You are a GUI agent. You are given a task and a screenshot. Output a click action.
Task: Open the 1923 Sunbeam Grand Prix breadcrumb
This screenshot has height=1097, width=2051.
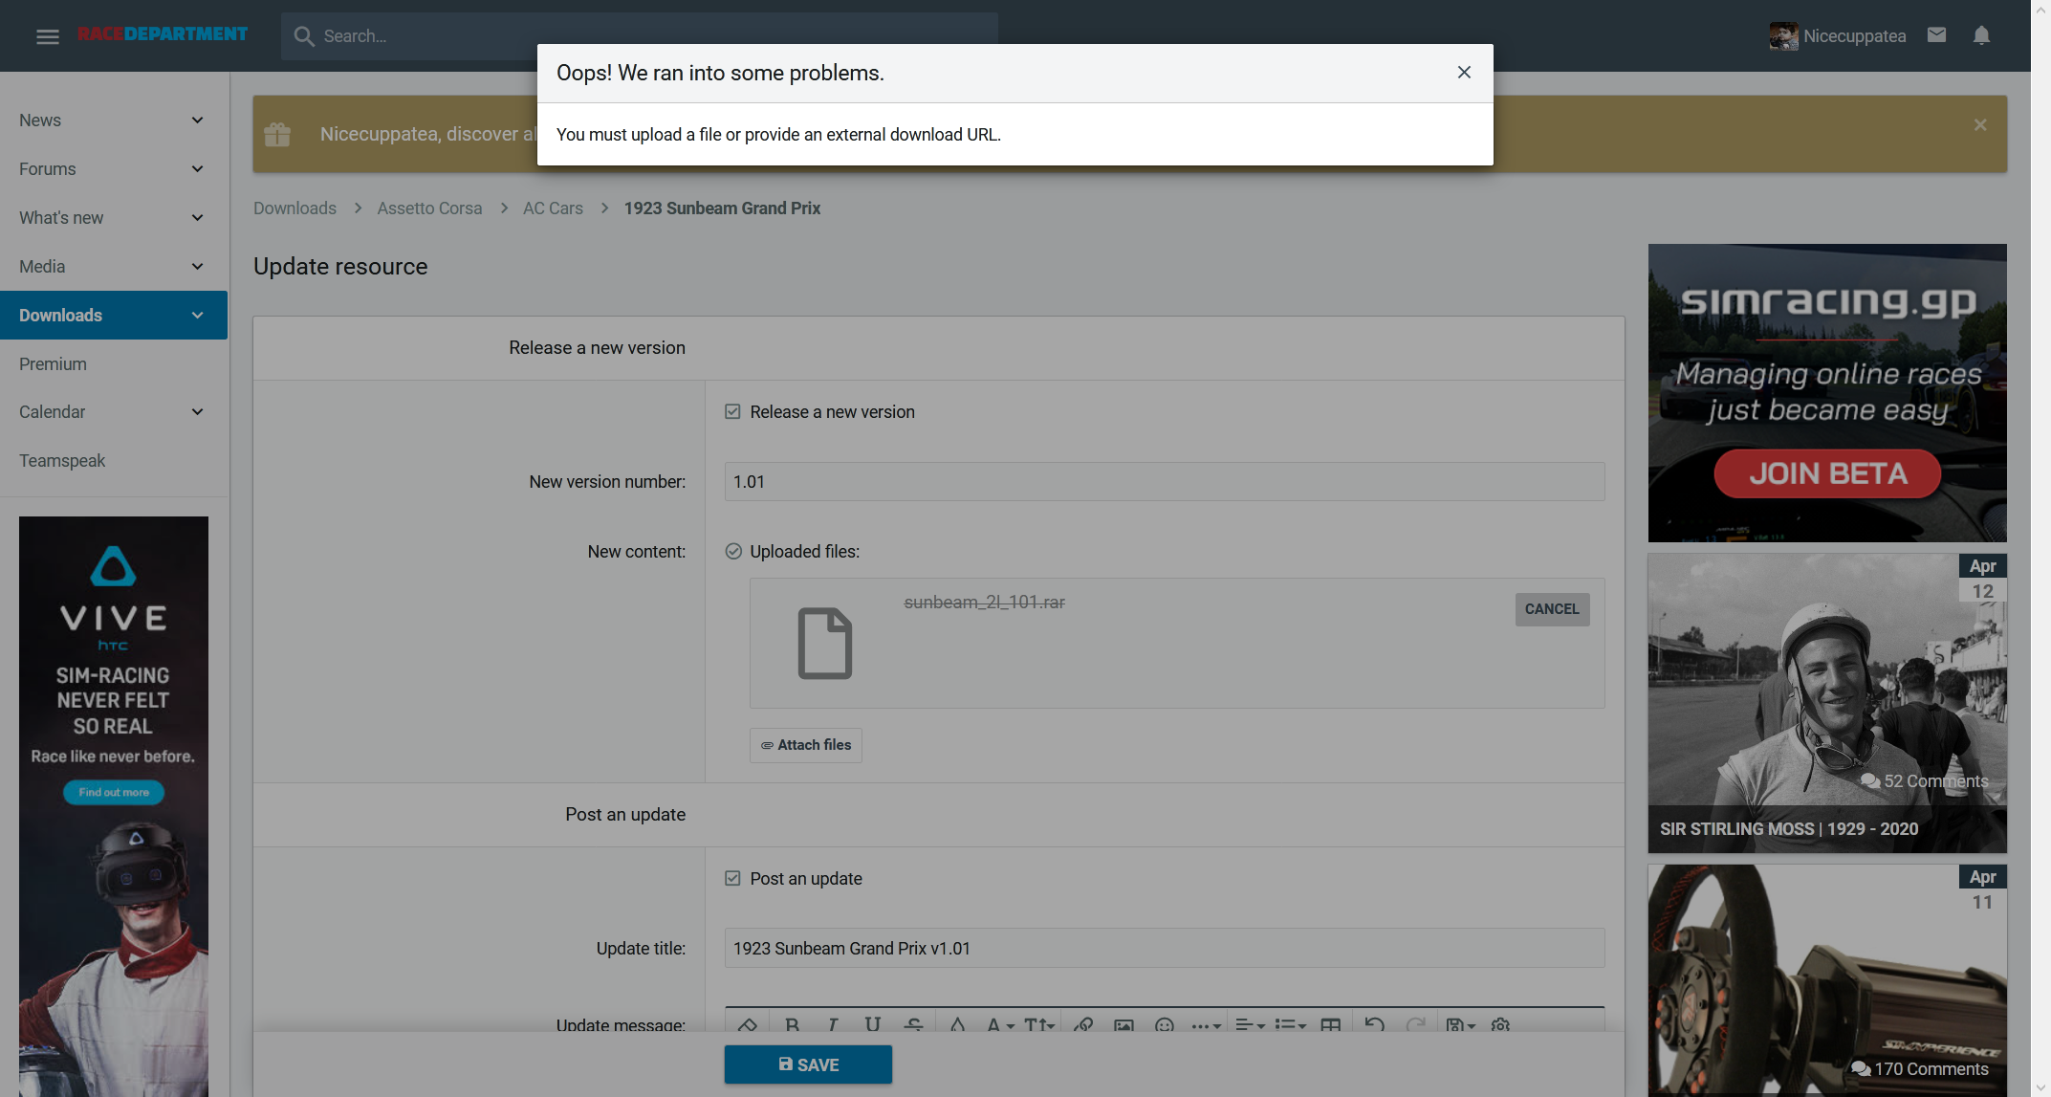coord(722,208)
